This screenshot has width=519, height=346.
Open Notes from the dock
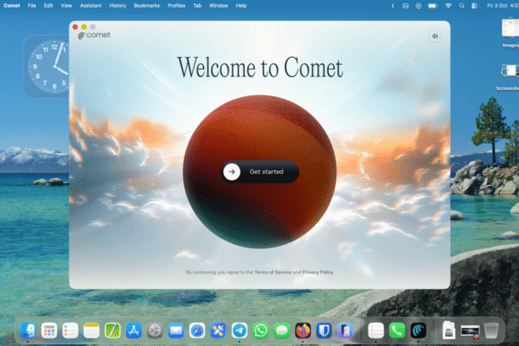click(92, 330)
